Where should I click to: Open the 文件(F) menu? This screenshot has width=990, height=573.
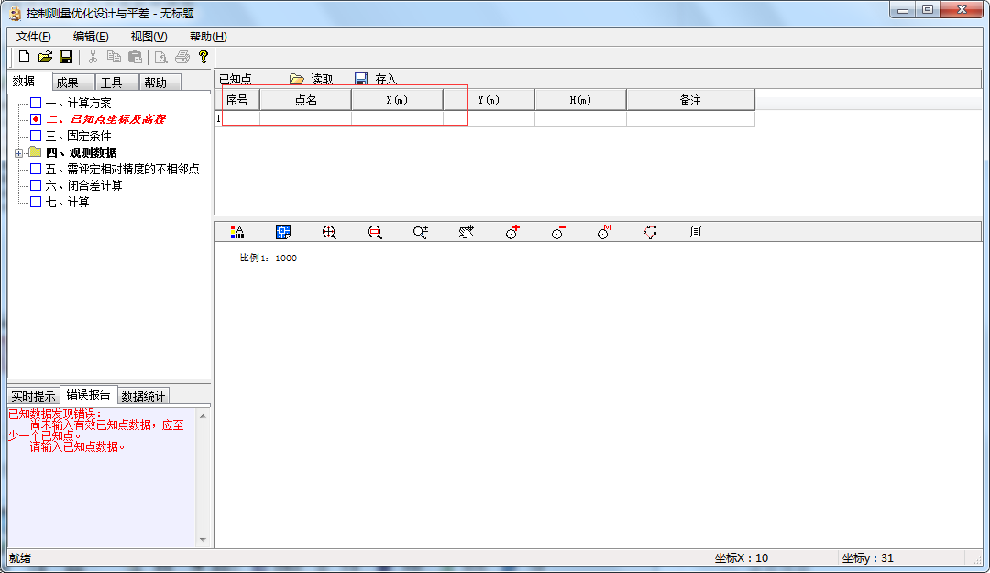(34, 37)
